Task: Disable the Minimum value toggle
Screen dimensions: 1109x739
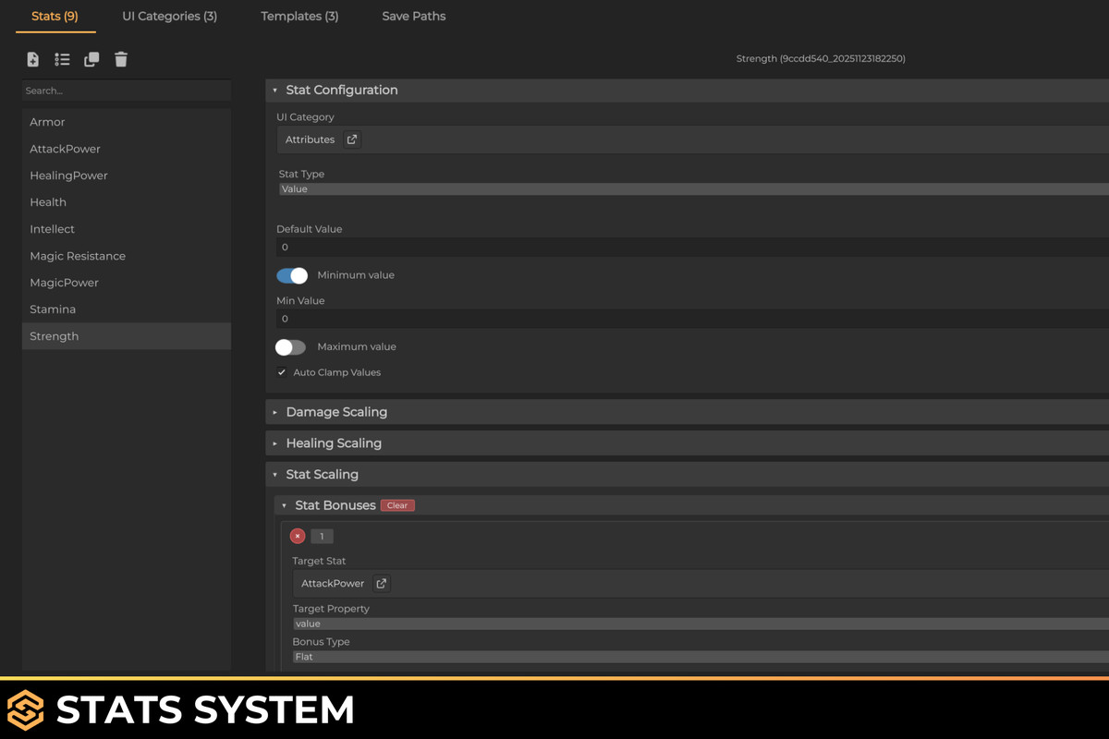Action: click(x=291, y=274)
